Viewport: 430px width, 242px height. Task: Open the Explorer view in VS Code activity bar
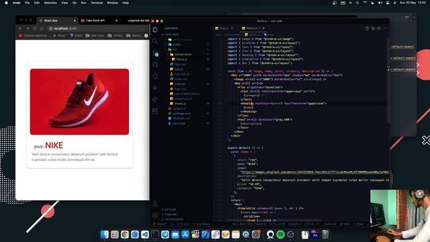155,30
